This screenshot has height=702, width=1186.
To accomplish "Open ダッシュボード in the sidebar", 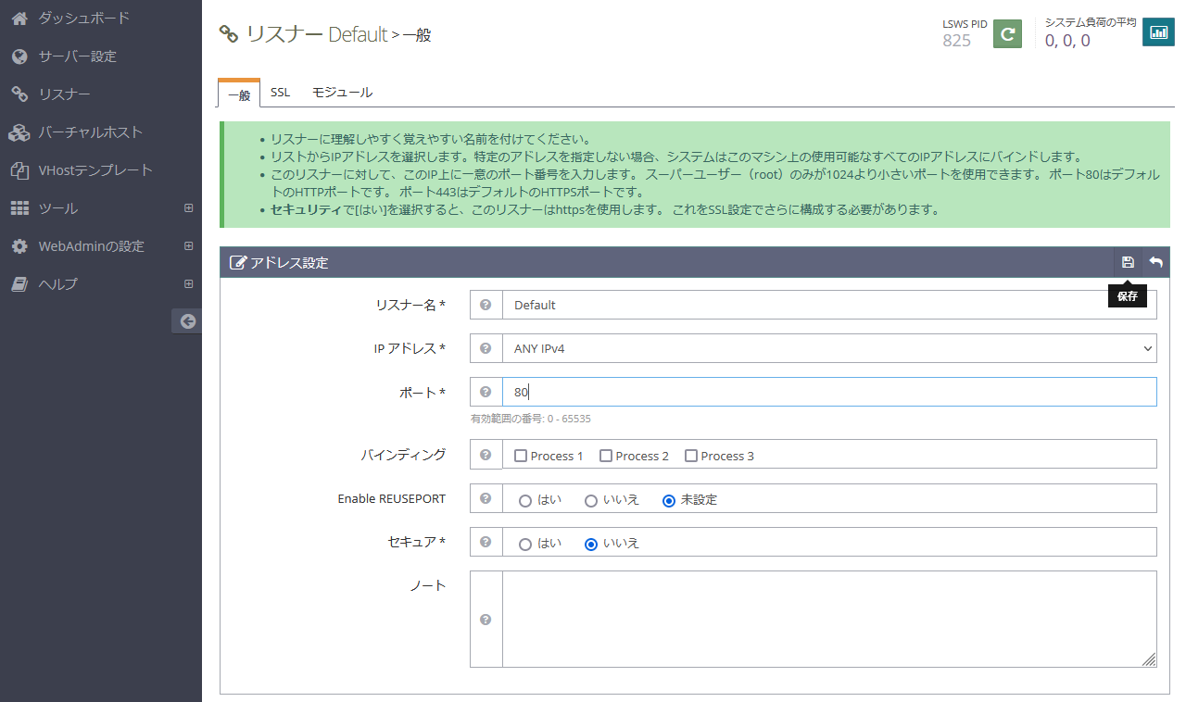I will point(84,18).
